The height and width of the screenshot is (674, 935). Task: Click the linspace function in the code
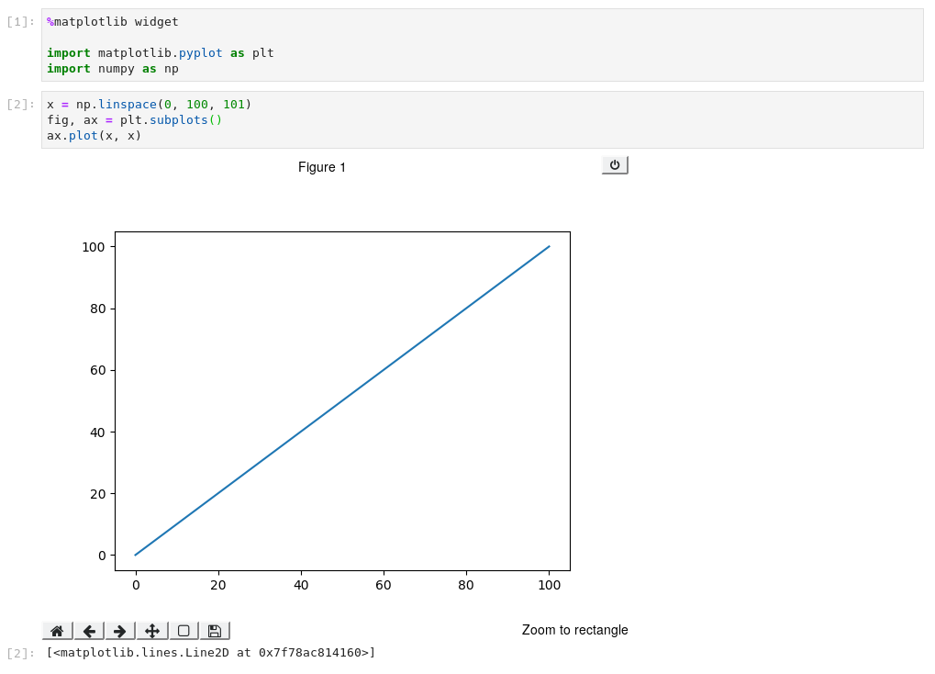(128, 105)
